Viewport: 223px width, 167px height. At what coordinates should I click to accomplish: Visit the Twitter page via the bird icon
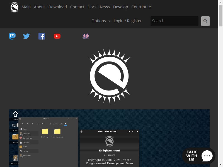click(26, 36)
